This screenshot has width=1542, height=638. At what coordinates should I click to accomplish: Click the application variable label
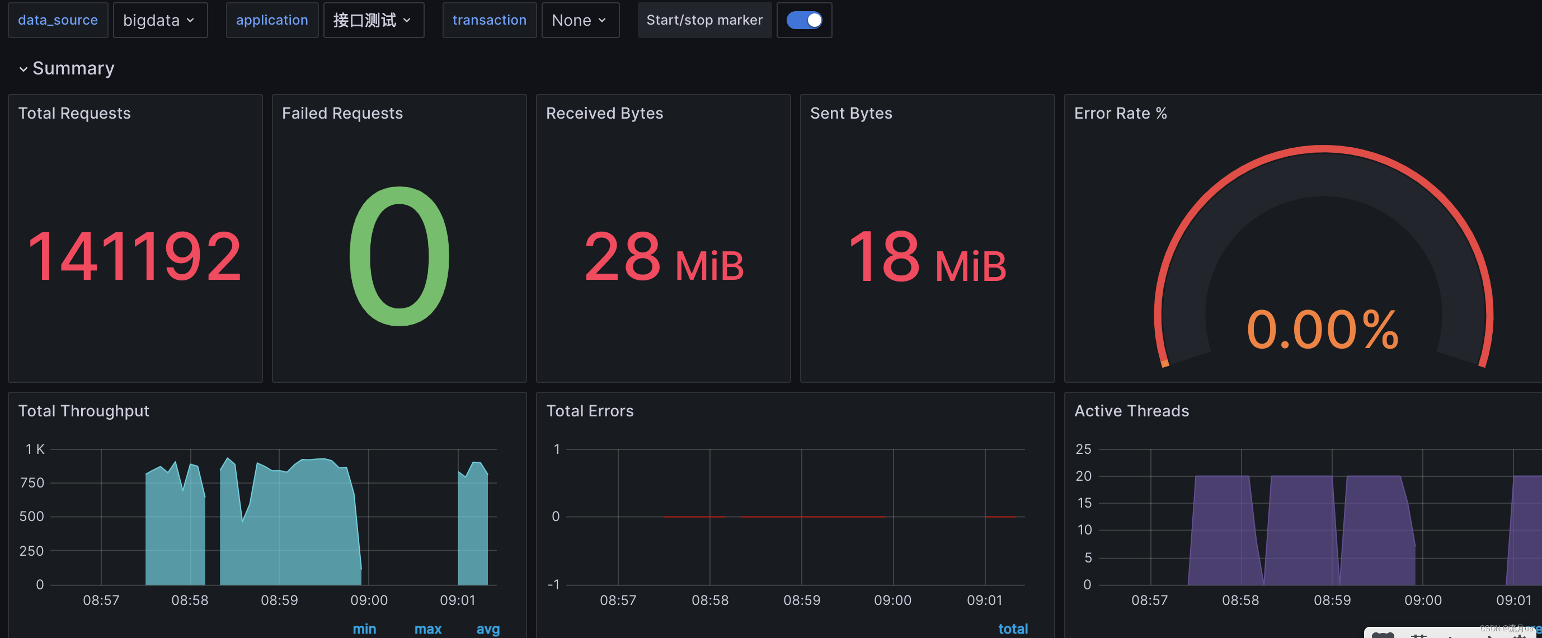pos(272,20)
